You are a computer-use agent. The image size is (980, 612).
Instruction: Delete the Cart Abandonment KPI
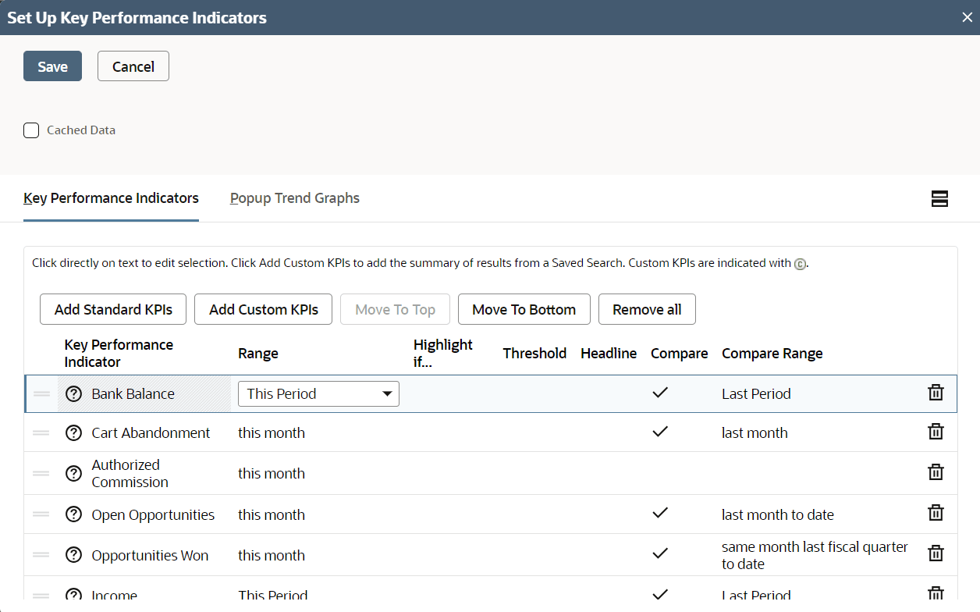[936, 430]
